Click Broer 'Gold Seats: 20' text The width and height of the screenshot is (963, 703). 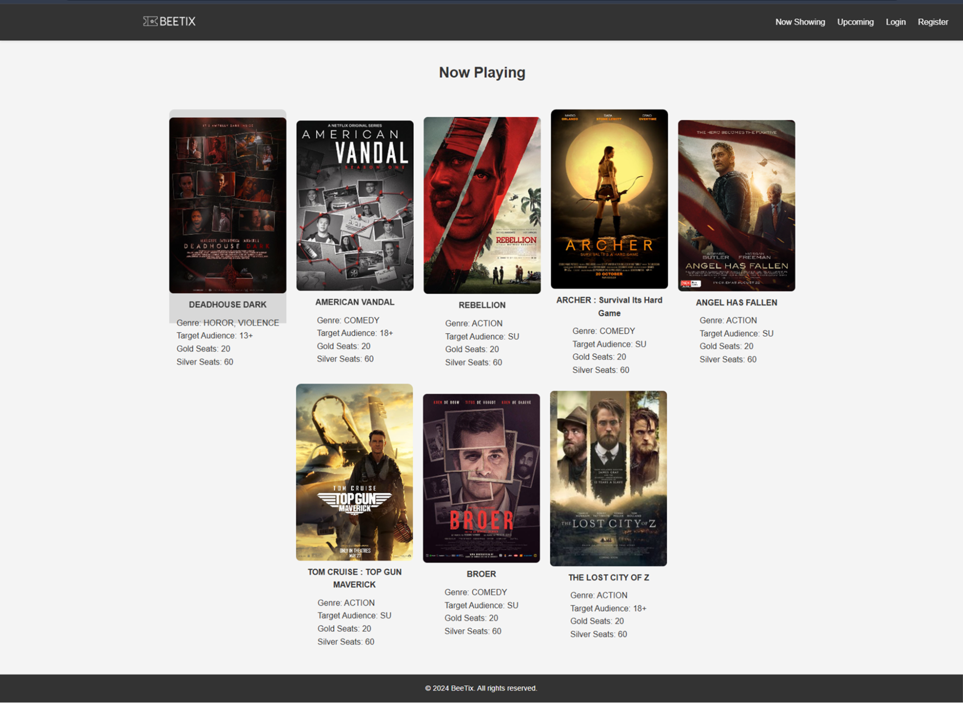(x=471, y=618)
